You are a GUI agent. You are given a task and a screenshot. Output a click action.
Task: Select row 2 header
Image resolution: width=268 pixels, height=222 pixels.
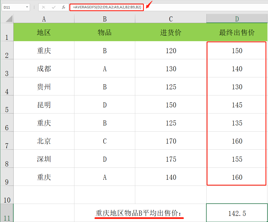[x=7, y=50]
